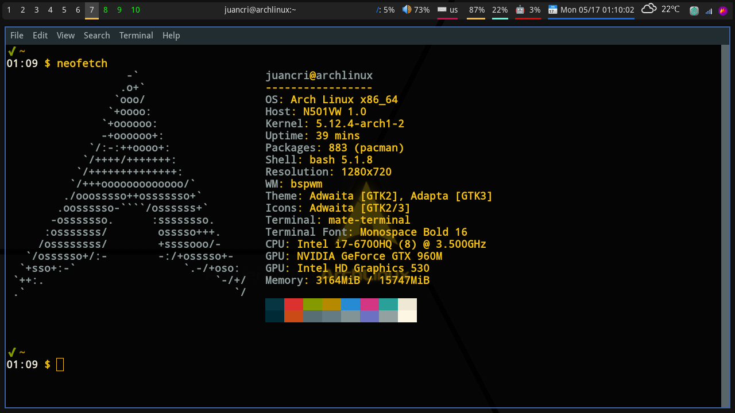Click the olive green swatch in the palette
Viewport: 735px width, 413px height.
(x=312, y=304)
